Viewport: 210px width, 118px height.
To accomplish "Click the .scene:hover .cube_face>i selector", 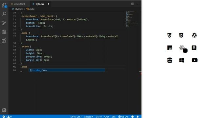I will 37,16.
